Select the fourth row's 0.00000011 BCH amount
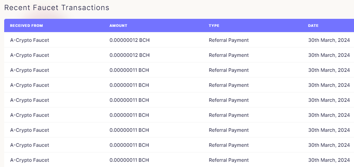The width and height of the screenshot is (354, 167). click(x=129, y=85)
